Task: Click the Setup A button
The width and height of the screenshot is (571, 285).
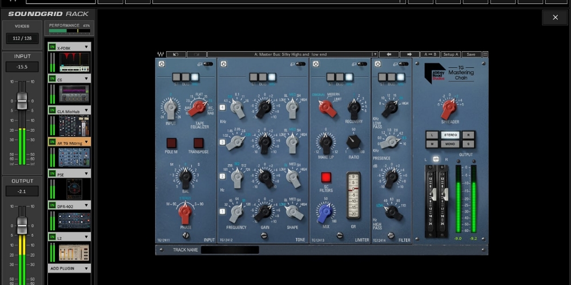Action: click(x=451, y=55)
